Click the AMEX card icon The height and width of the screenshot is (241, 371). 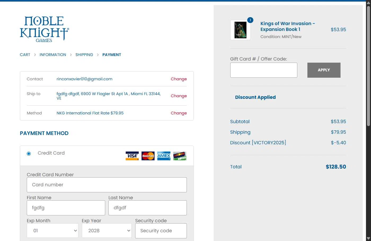click(164, 156)
